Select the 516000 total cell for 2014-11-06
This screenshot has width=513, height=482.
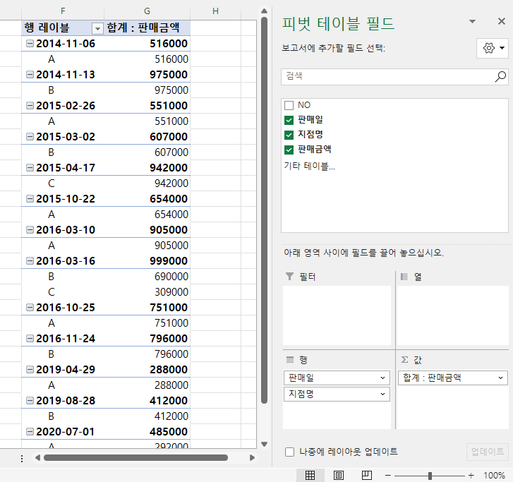[147, 43]
